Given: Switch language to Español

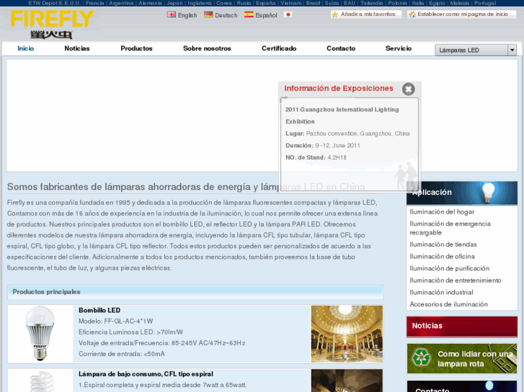Looking at the screenshot, I should (x=266, y=15).
